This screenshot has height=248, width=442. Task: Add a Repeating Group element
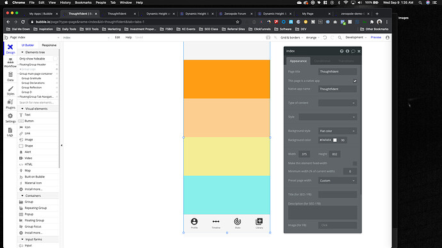coord(35,208)
